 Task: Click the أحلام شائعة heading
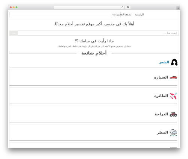[94, 53]
